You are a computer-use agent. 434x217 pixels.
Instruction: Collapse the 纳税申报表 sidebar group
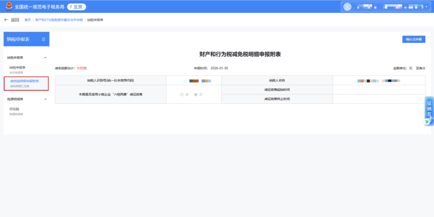click(x=45, y=58)
